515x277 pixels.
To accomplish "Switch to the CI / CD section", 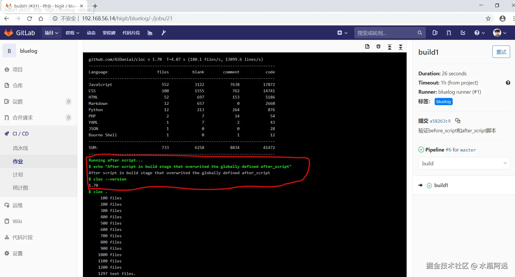I will pyautogui.click(x=20, y=133).
